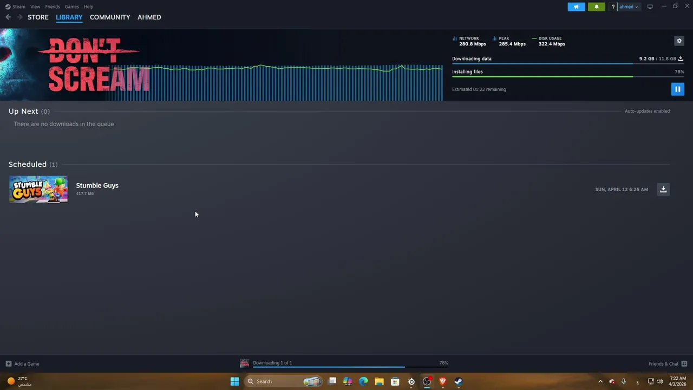This screenshot has height=390, width=693.
Task: Go back with the left arrow
Action: (8, 17)
